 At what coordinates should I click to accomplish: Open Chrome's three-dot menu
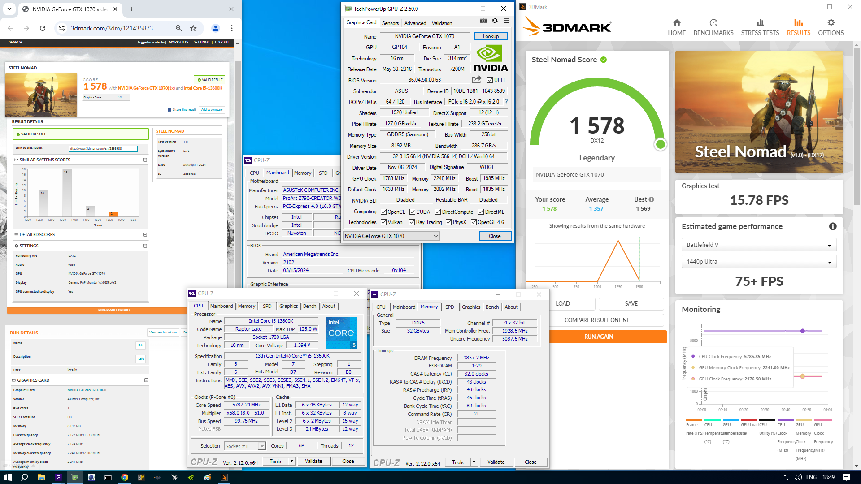coord(232,28)
